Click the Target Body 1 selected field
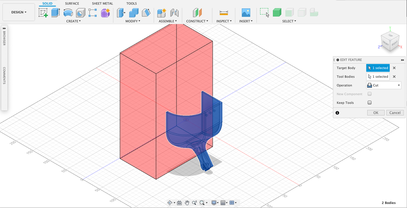407x208 pixels. coord(378,68)
